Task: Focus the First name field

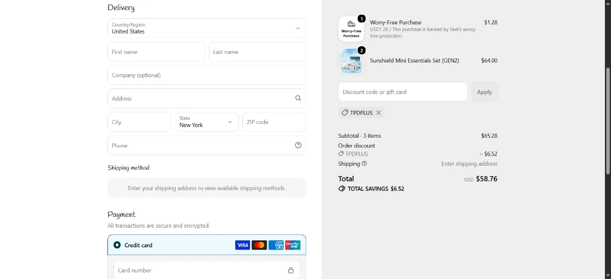Action: click(x=156, y=52)
